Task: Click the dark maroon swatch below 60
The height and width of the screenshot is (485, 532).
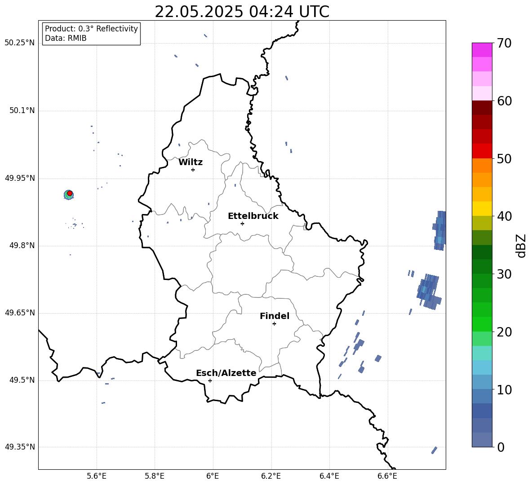Action: (482, 108)
